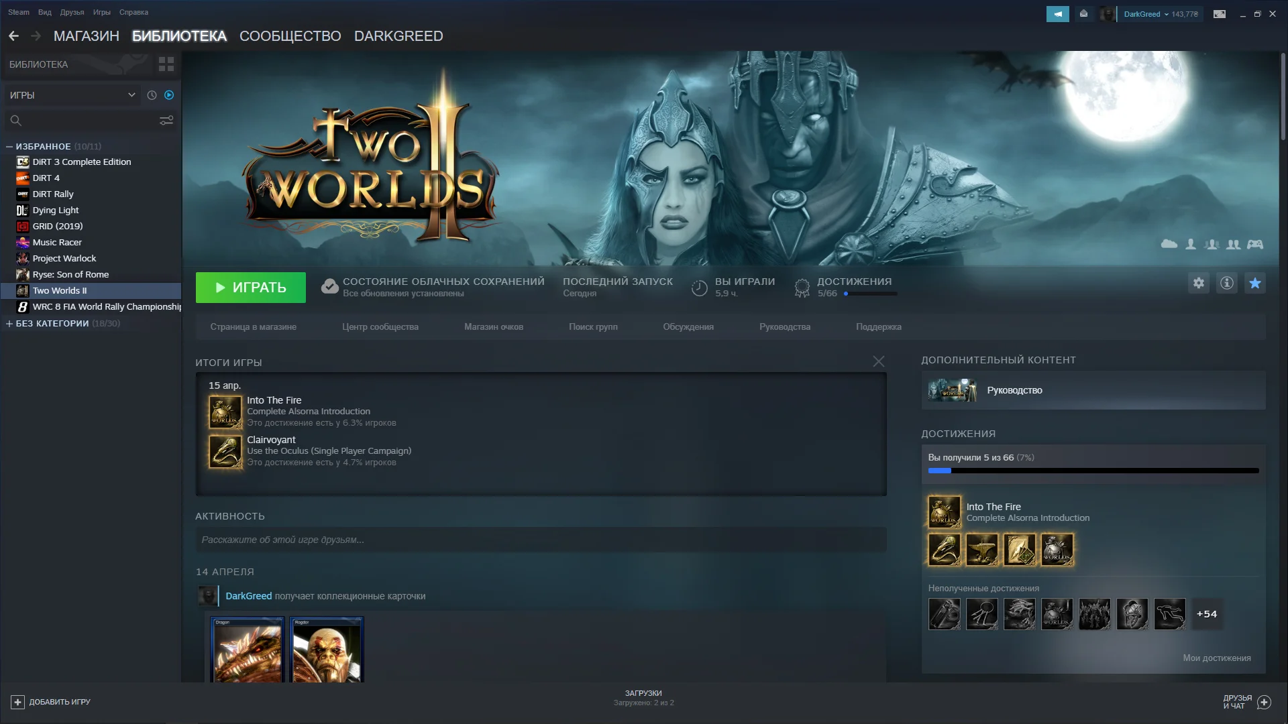Expand the Без категории category

tap(9, 323)
